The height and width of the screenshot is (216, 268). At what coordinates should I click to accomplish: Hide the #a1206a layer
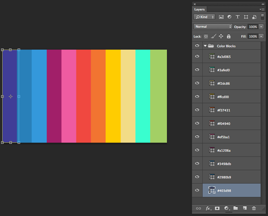pos(197,150)
